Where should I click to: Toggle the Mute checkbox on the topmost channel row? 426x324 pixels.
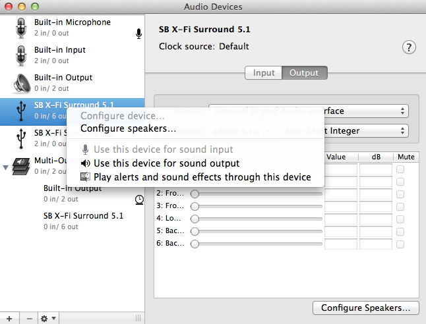click(x=400, y=169)
